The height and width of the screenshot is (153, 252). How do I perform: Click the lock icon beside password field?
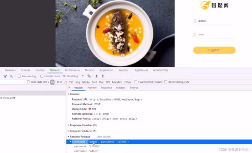195,35
